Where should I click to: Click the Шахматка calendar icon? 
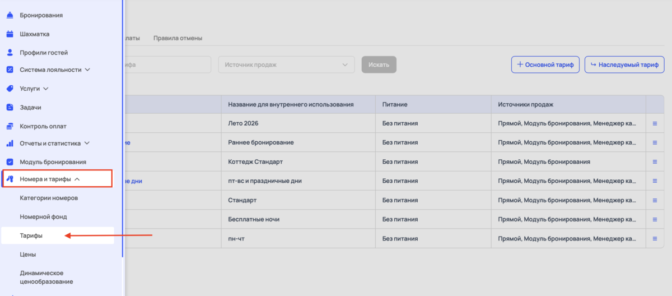10,34
